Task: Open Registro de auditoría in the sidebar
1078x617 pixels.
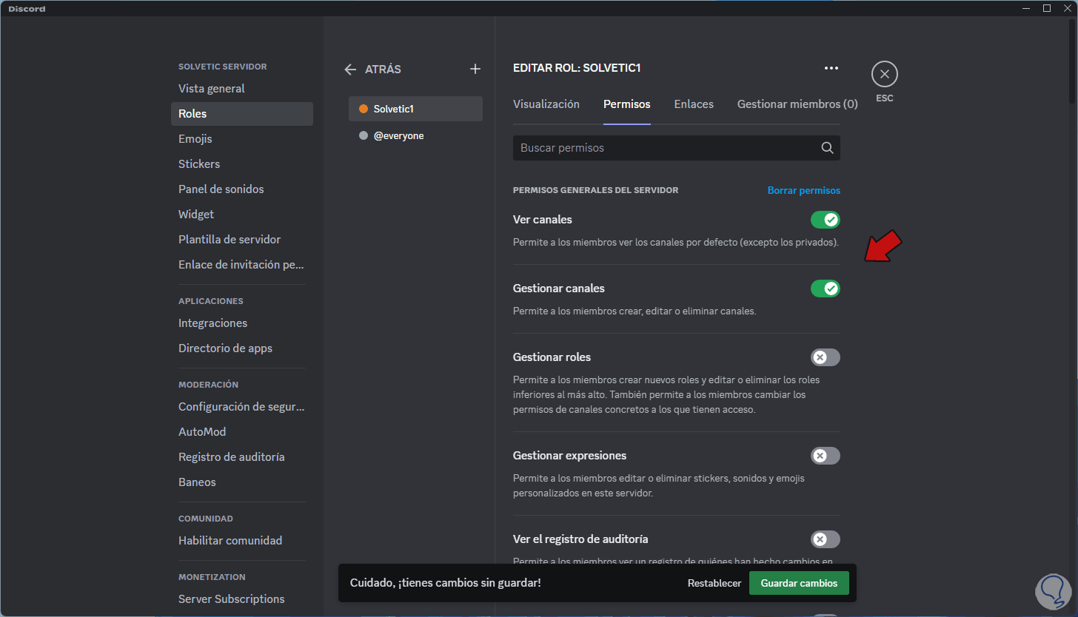Action: 231,457
